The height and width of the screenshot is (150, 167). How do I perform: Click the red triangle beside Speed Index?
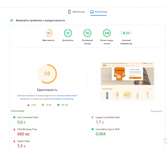pyautogui.click(x=14, y=141)
